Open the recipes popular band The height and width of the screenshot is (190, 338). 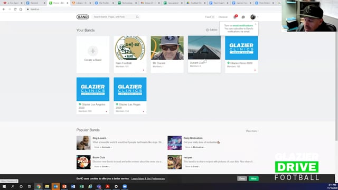tap(188, 157)
